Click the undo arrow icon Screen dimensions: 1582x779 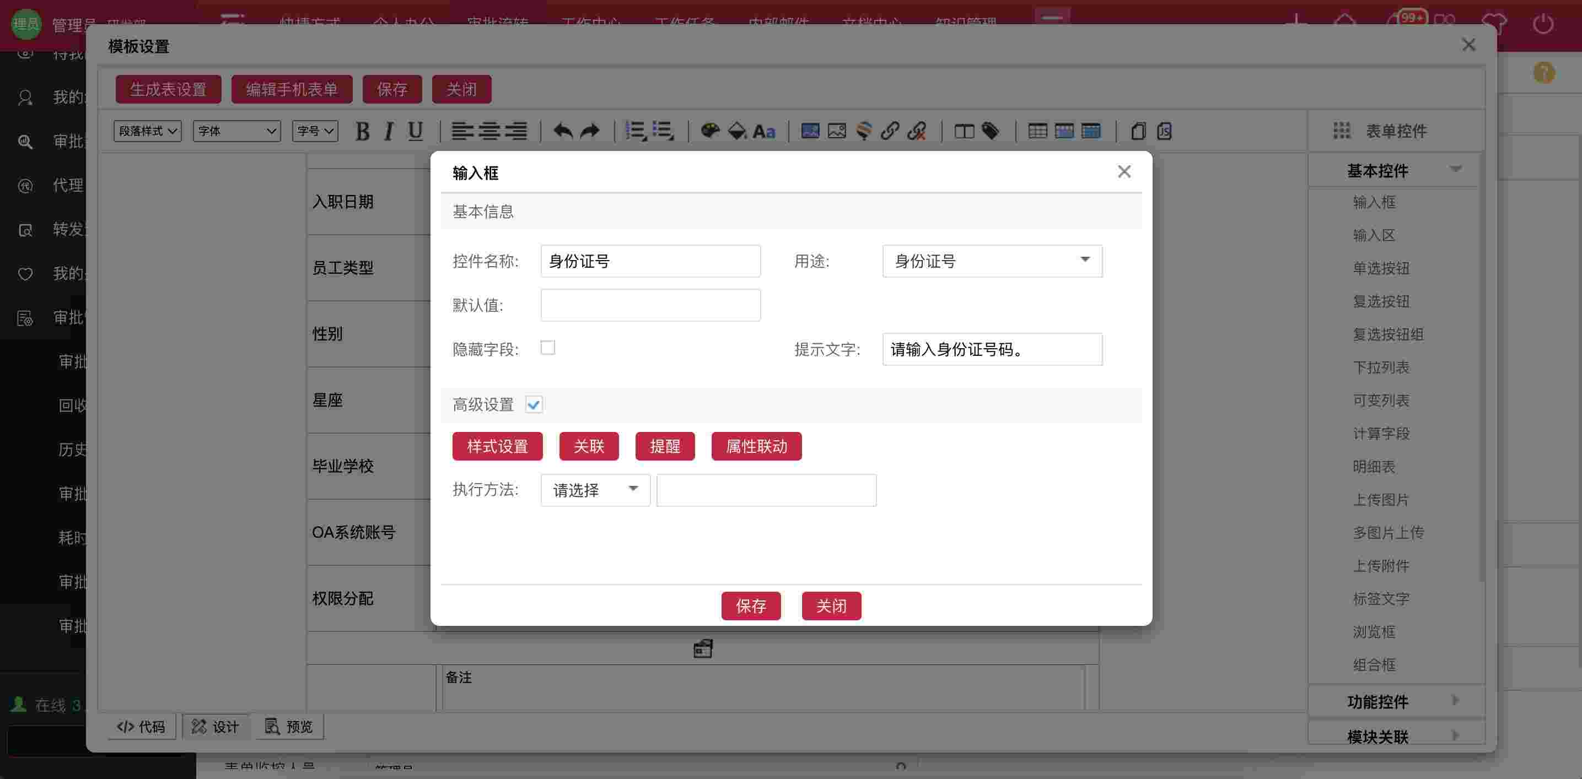[563, 131]
